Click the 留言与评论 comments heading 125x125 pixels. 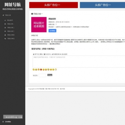[43, 49]
